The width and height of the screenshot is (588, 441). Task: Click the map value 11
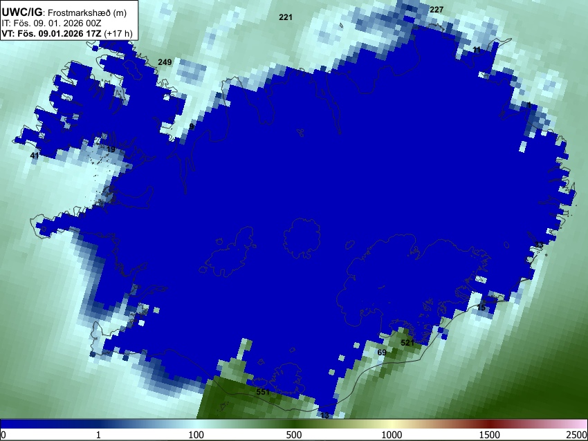477,50
